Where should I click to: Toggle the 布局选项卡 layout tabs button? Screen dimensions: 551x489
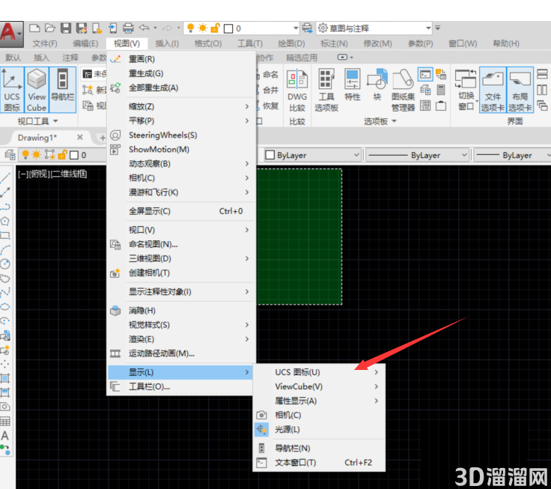point(520,90)
